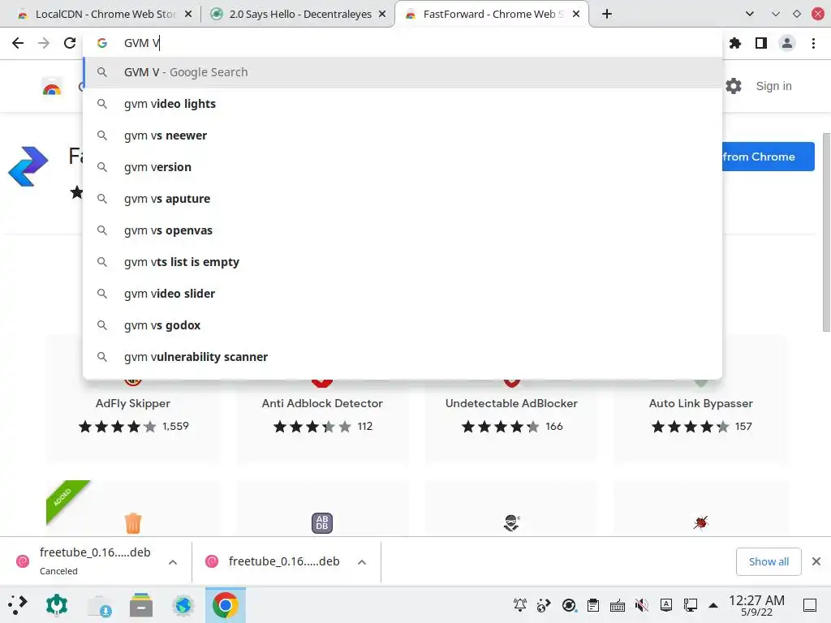Open the Chrome profile avatar menu

click(787, 43)
